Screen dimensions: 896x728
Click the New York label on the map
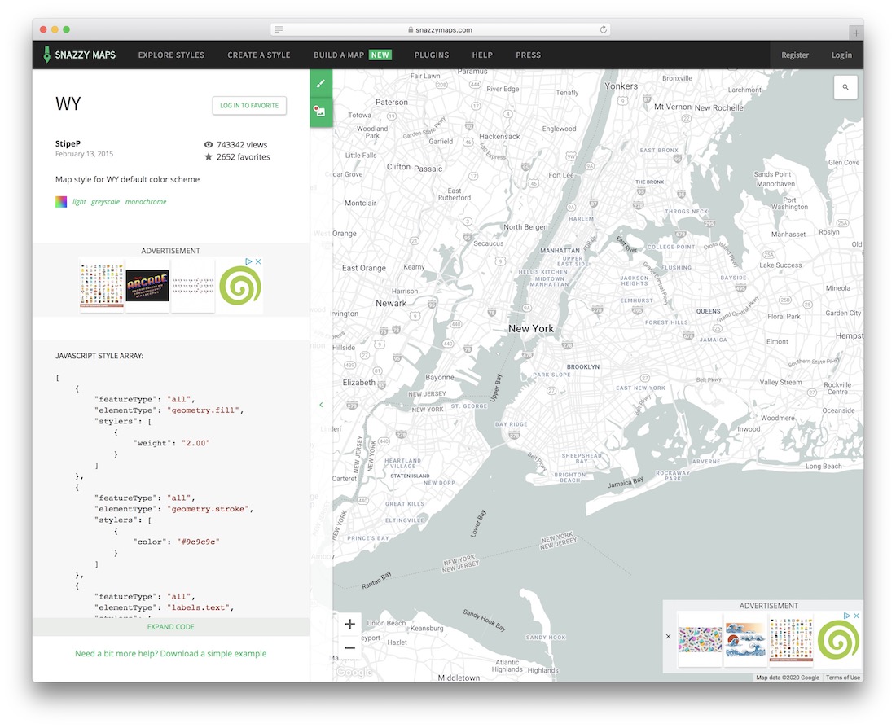[531, 328]
